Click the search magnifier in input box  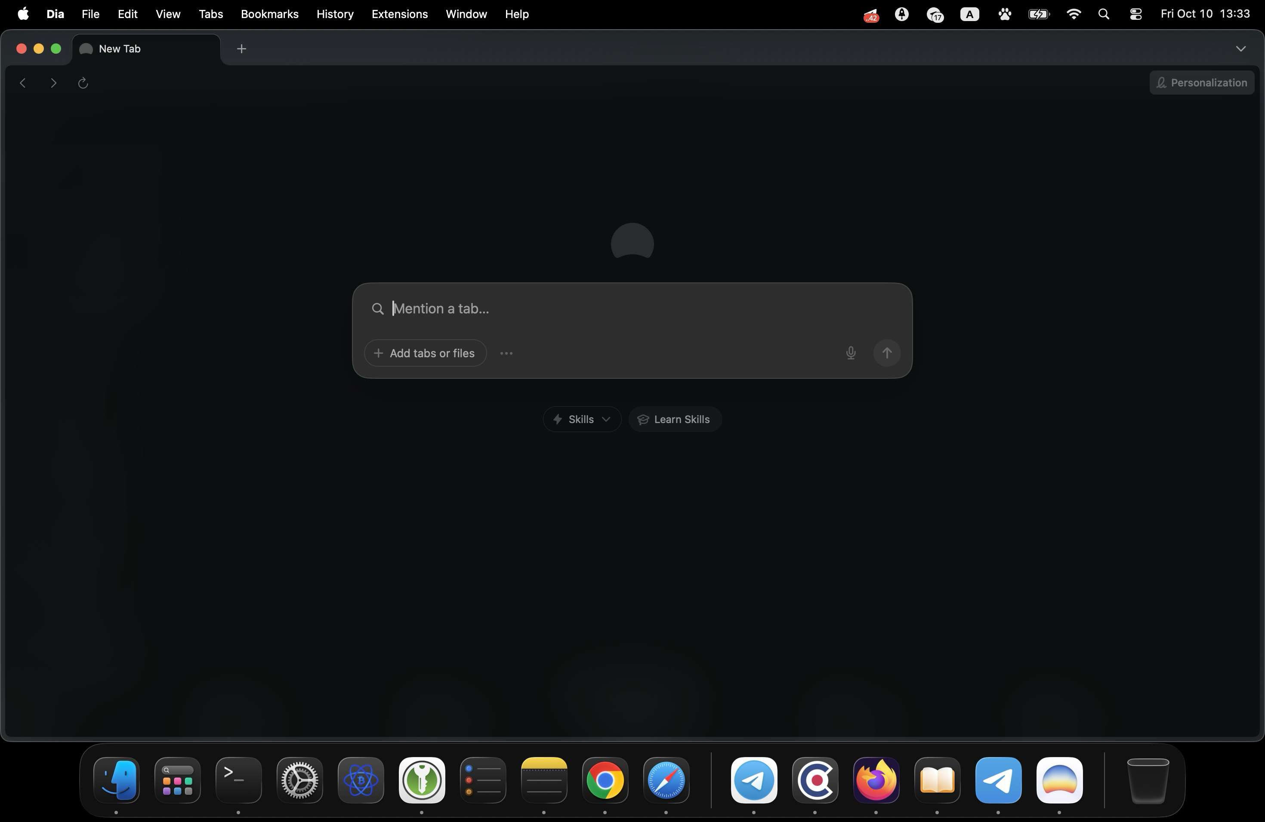click(x=377, y=309)
